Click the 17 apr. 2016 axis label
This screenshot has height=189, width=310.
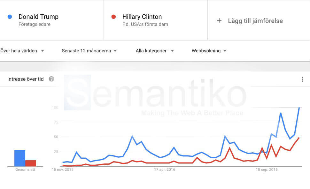pos(165,170)
